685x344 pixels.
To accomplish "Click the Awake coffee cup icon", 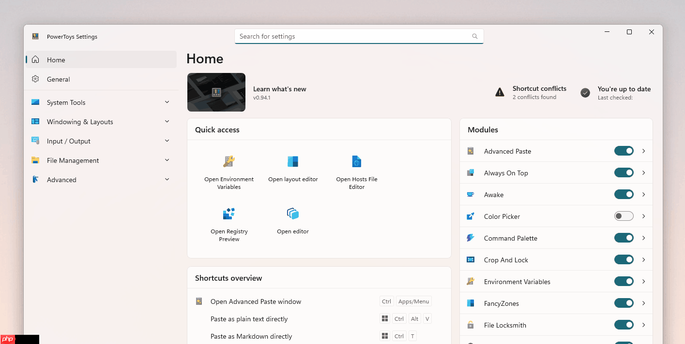I will [x=471, y=195].
